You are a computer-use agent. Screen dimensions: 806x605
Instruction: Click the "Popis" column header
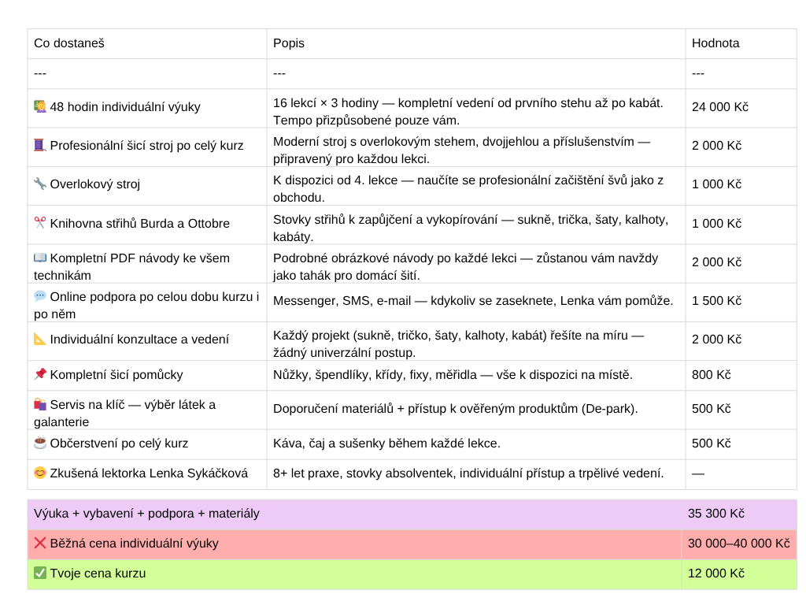click(289, 43)
